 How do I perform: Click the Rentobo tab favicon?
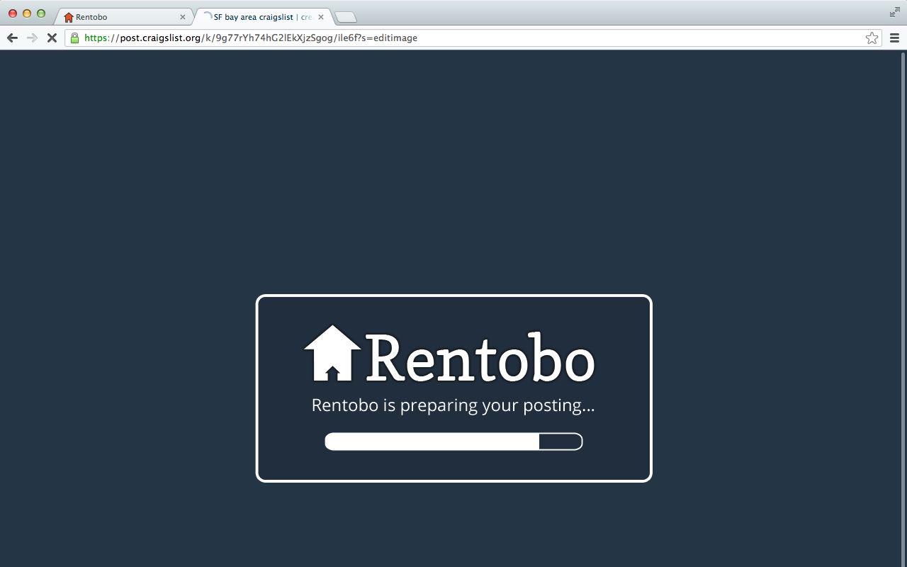(69, 17)
